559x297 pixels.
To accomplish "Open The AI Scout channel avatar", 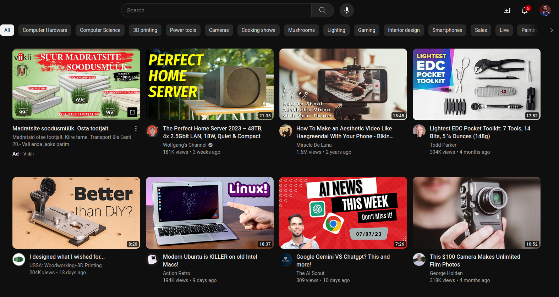I will click(286, 259).
